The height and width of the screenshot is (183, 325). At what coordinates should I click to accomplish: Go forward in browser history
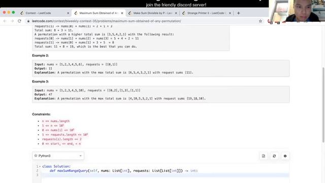[x=12, y=21]
